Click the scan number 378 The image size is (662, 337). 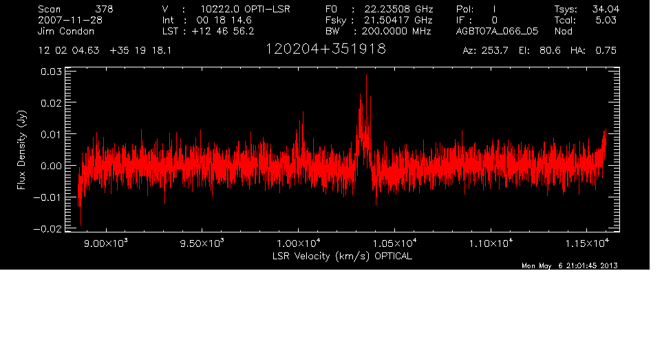104,9
